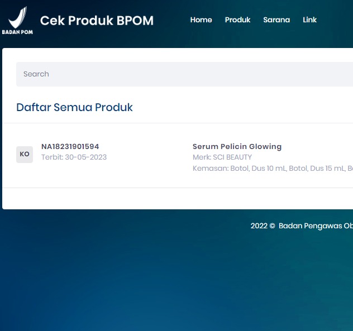Select the Link menu item
Viewport: 353px width, 331px height.
coord(309,20)
